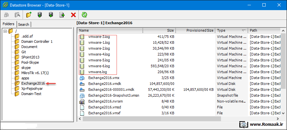This screenshot has height=130, width=287.
Task: Click the log icon beside vmware-6.log
Action: coord(82,66)
